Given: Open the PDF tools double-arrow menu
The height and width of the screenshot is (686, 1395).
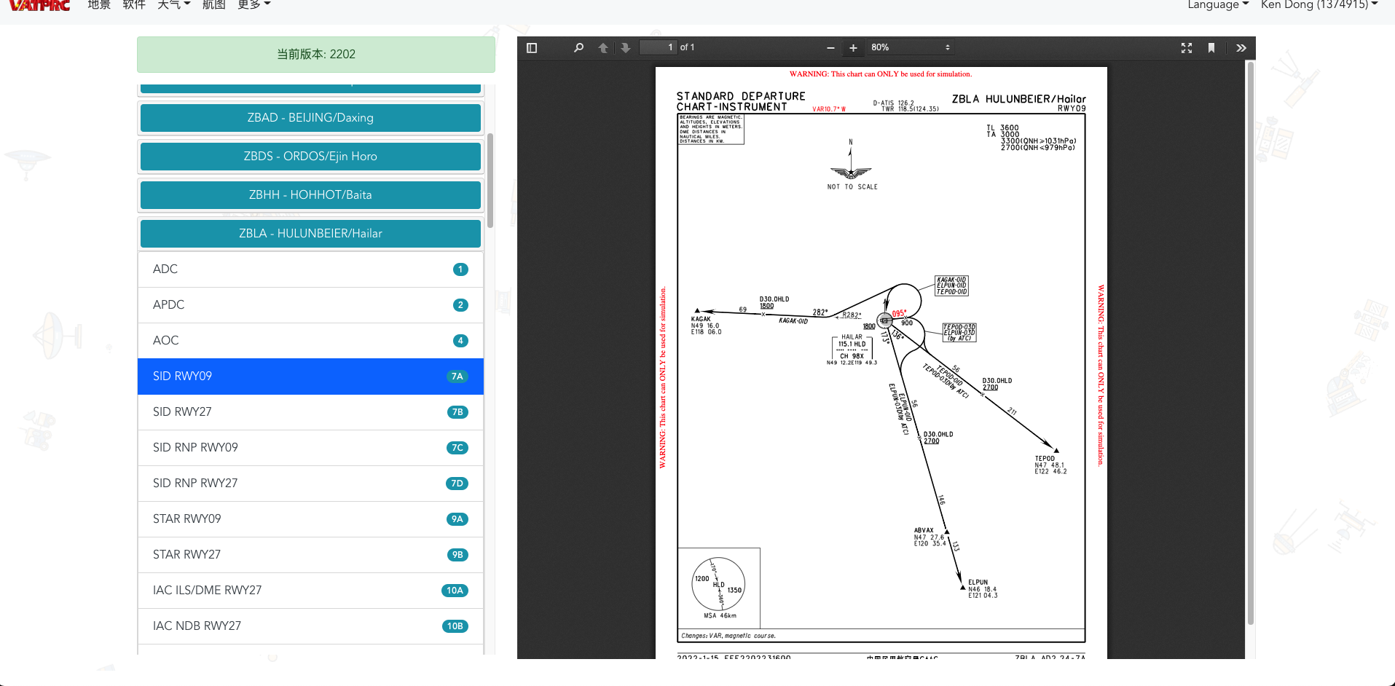Looking at the screenshot, I should 1241,48.
